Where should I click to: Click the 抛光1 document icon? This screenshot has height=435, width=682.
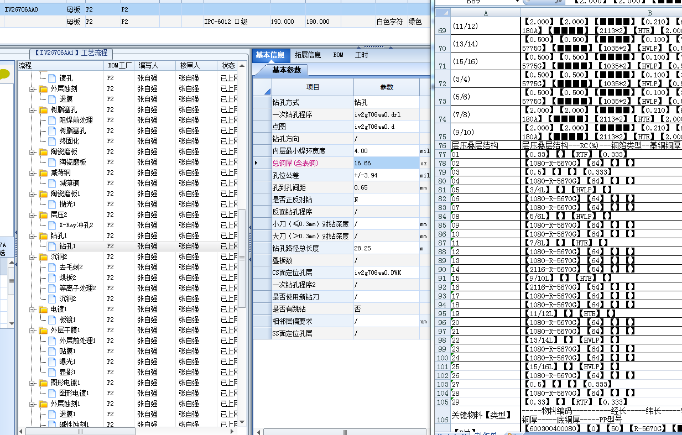tap(53, 204)
